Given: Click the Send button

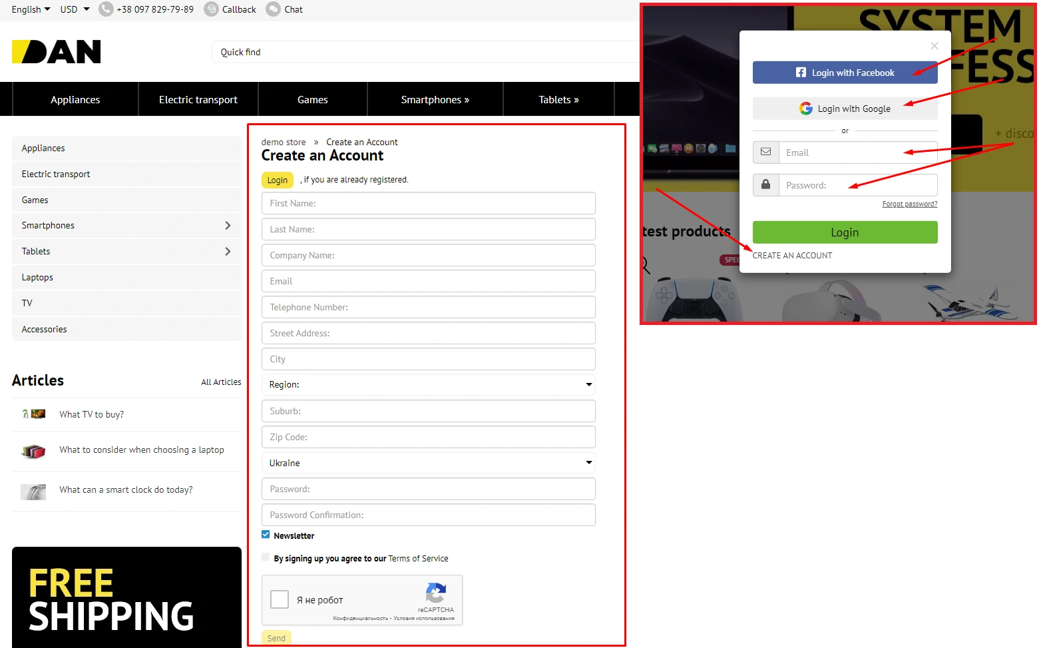Looking at the screenshot, I should coord(276,637).
